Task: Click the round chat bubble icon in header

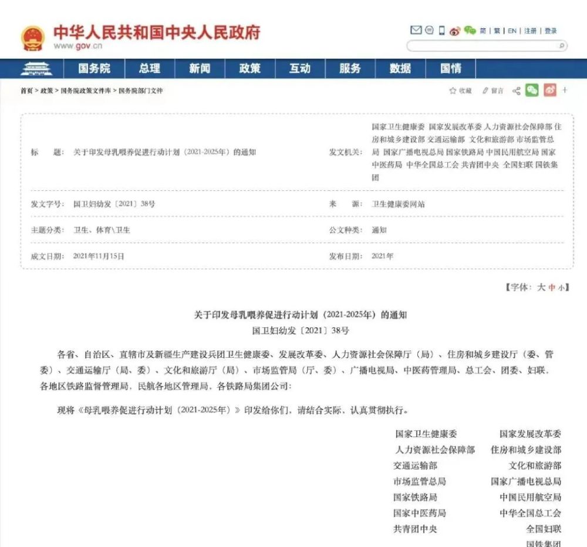Action: pyautogui.click(x=430, y=30)
